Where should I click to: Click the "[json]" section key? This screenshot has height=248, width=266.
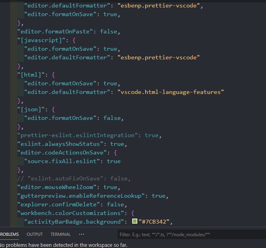click(31, 109)
